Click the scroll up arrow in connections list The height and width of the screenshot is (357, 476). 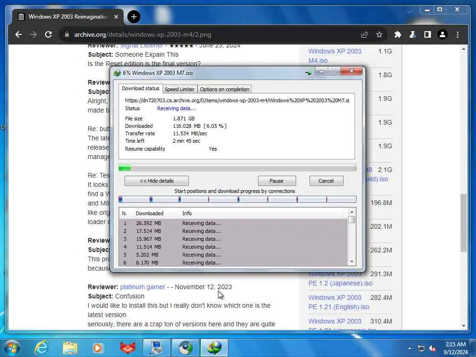click(x=352, y=212)
